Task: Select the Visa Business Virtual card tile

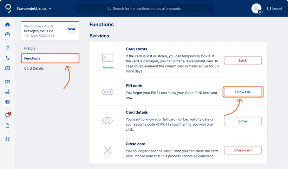Action: [50, 30]
